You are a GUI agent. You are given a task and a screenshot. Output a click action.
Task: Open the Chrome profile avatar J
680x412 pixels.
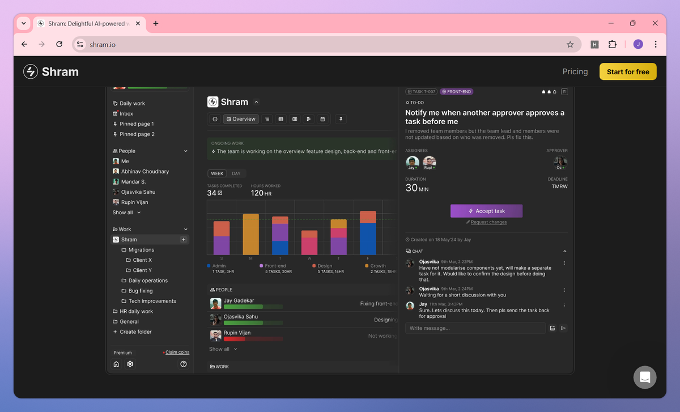[x=638, y=44]
